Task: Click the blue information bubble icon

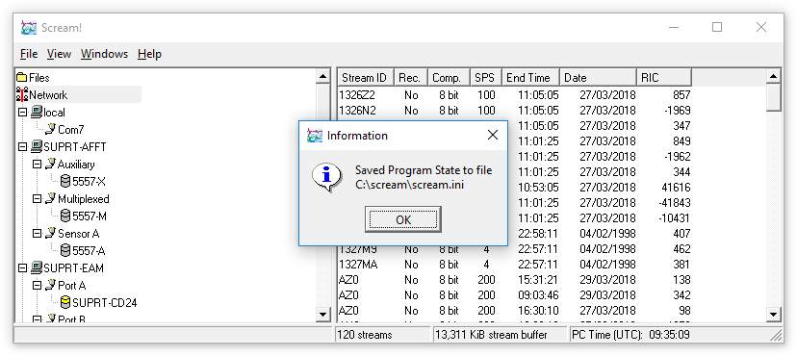Action: (325, 176)
